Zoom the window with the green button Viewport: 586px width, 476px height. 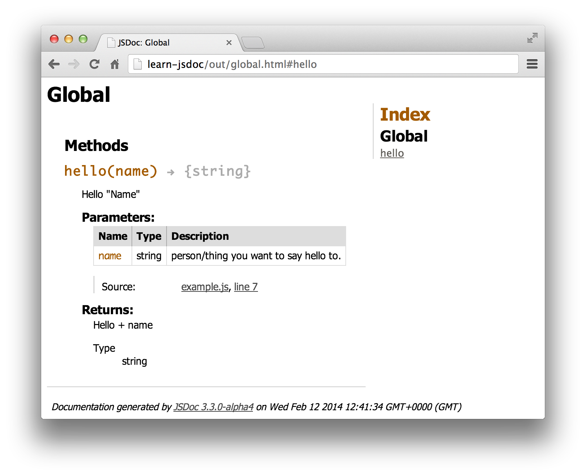tap(83, 39)
